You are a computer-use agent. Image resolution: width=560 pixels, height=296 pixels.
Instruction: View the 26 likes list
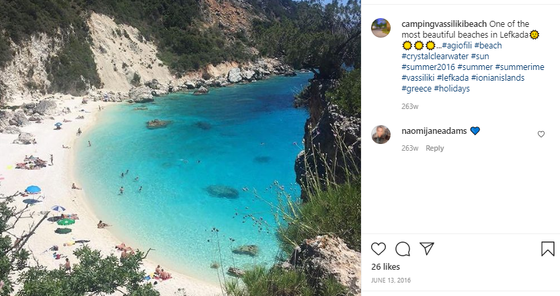tap(386, 267)
